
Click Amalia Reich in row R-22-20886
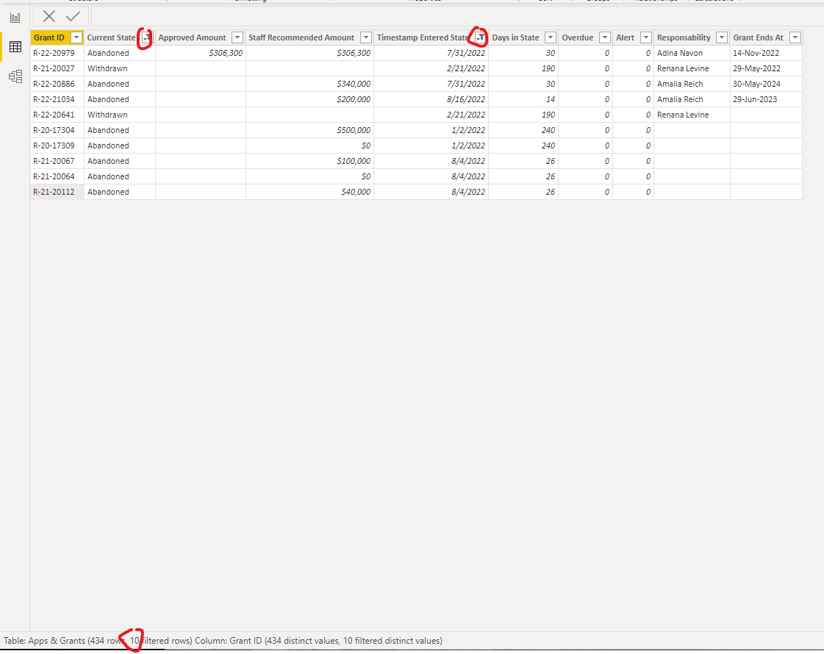pyautogui.click(x=692, y=84)
